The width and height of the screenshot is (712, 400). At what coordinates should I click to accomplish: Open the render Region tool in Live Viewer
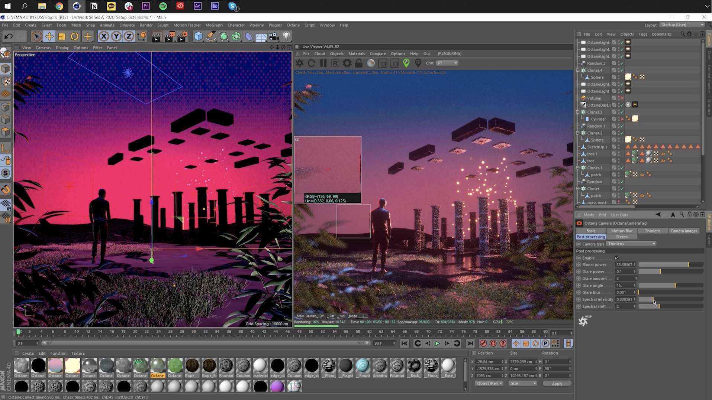pyautogui.click(x=335, y=63)
